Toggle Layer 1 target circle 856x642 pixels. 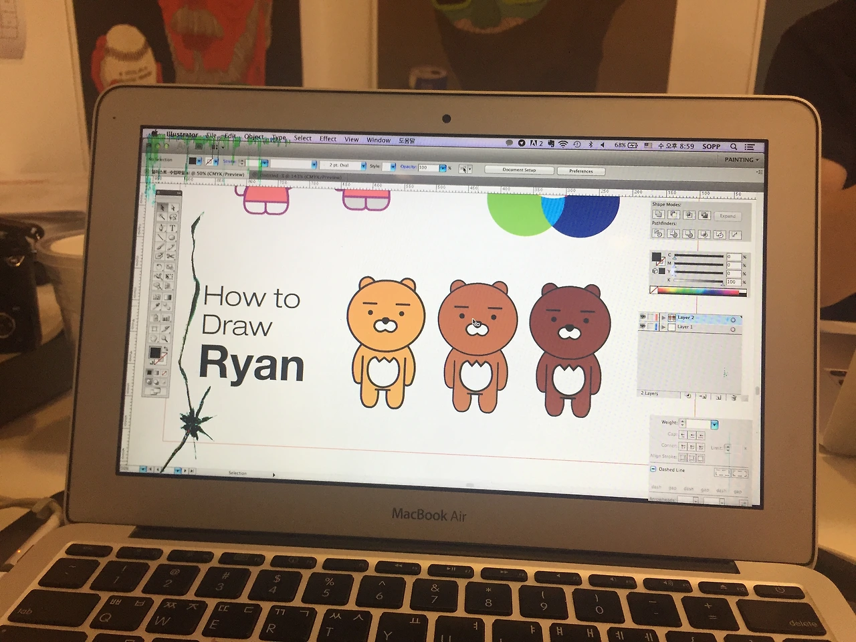(x=733, y=329)
